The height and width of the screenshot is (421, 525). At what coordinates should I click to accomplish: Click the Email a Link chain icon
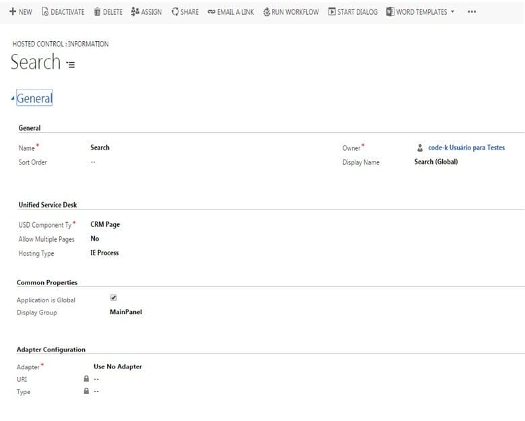(211, 12)
